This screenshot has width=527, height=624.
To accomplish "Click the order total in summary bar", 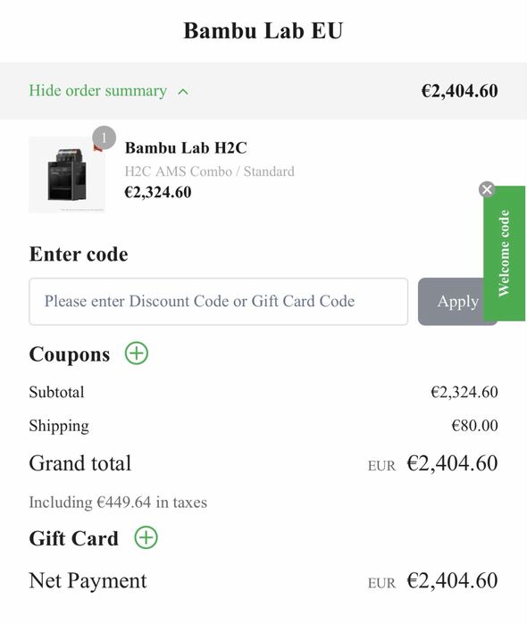I will [459, 91].
